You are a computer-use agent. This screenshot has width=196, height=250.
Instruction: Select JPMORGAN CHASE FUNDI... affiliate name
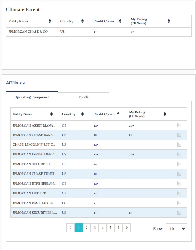click(35, 174)
